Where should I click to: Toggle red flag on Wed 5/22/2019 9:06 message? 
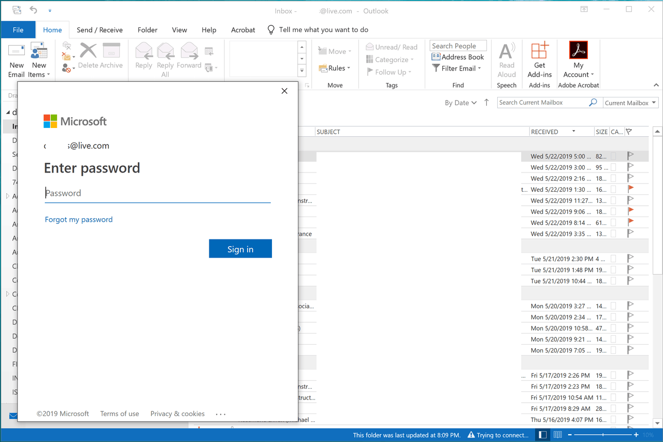(630, 211)
